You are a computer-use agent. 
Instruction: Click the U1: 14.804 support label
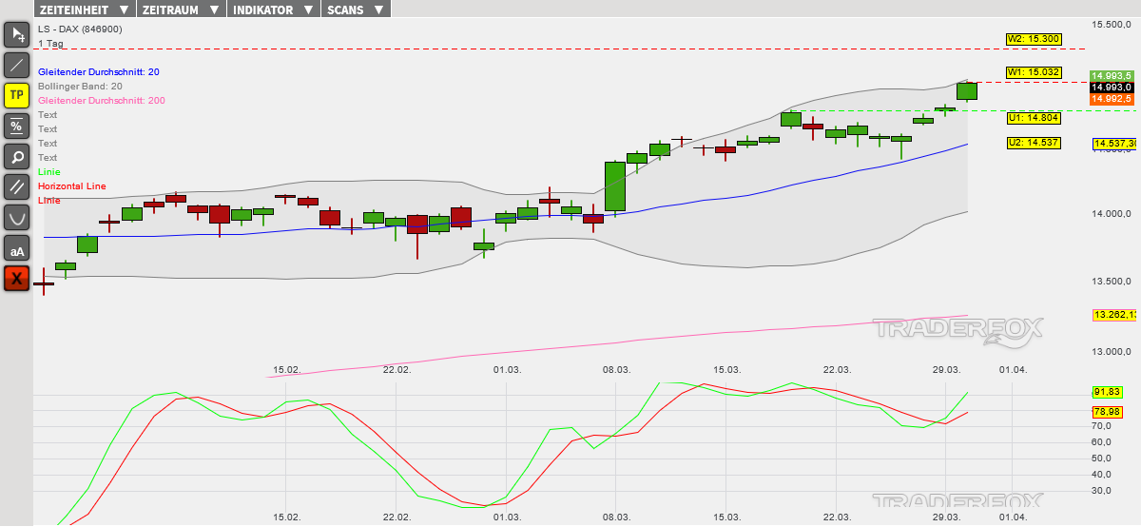pyautogui.click(x=1034, y=118)
